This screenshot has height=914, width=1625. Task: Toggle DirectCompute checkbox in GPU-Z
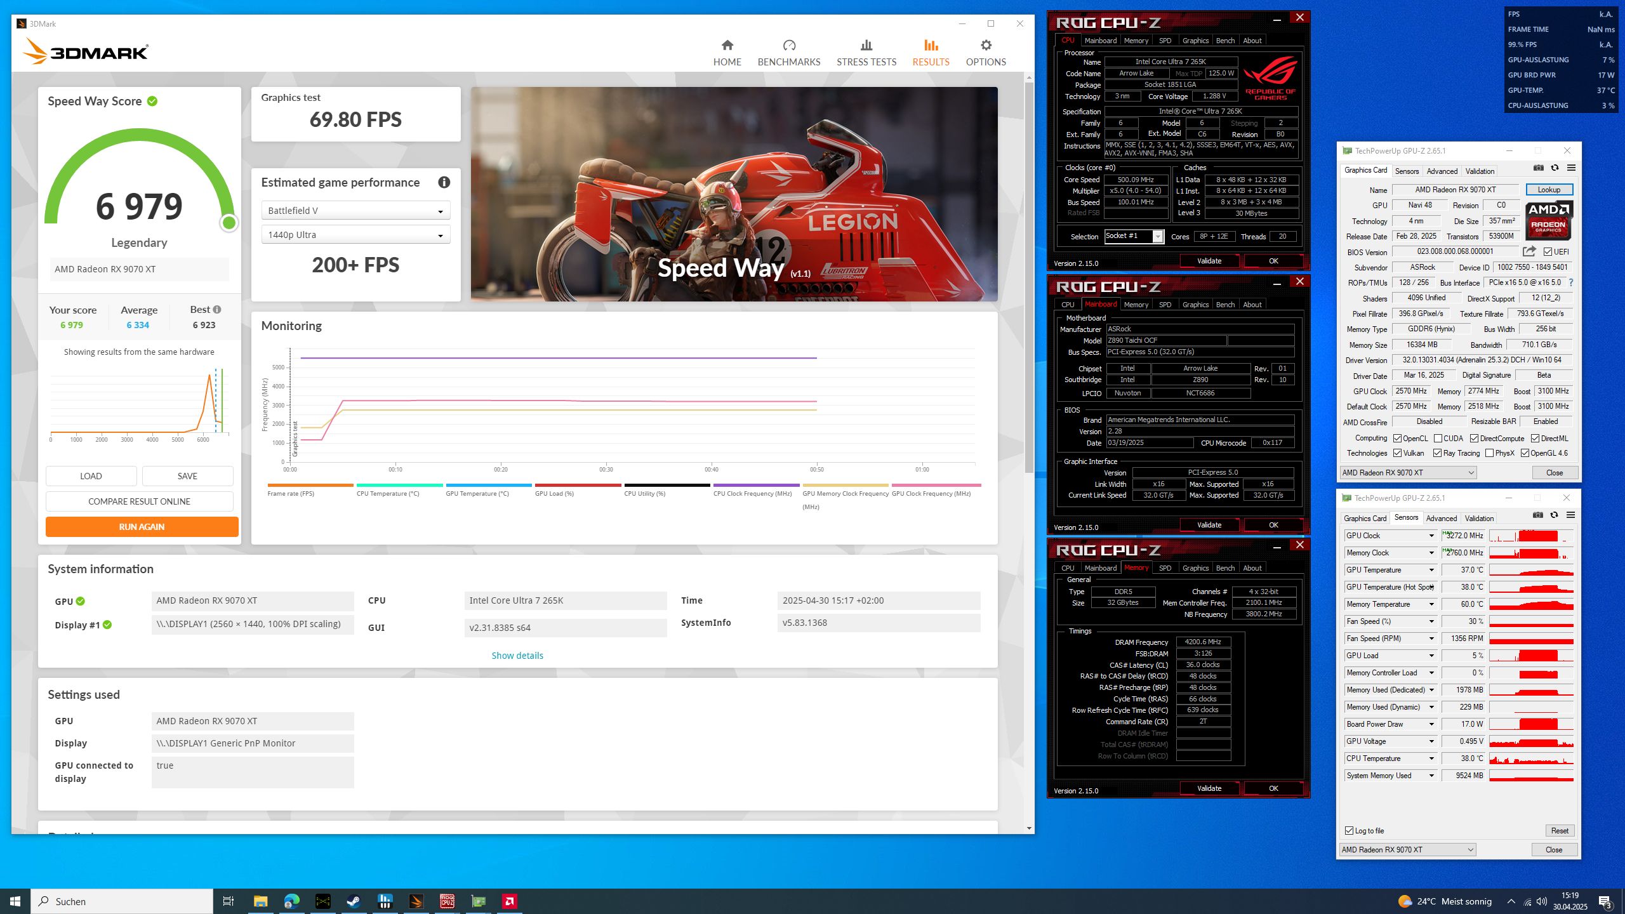pos(1474,439)
